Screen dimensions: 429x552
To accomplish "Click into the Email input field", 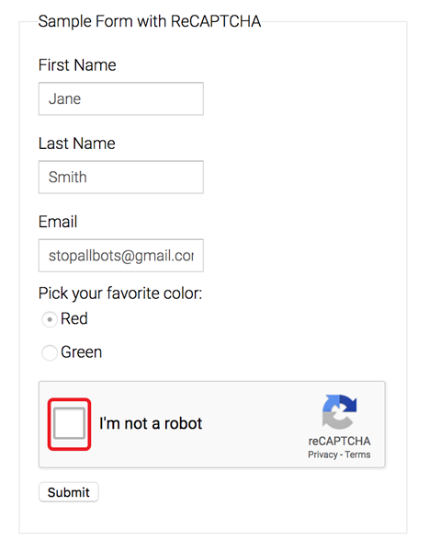I will coord(121,256).
